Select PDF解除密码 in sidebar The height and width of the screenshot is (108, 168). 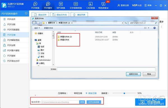click(x=15, y=40)
